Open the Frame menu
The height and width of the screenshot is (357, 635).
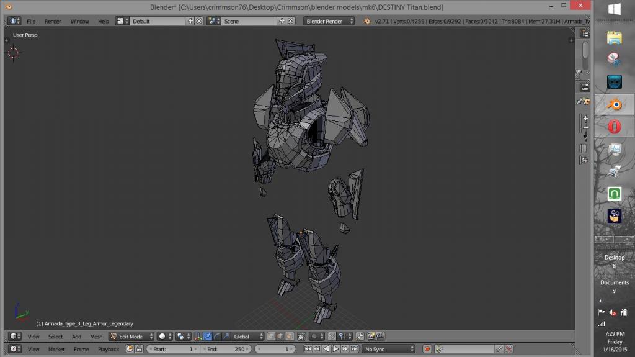click(81, 349)
